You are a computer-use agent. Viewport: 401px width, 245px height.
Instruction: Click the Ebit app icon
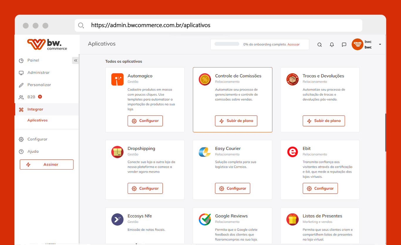coord(292,152)
